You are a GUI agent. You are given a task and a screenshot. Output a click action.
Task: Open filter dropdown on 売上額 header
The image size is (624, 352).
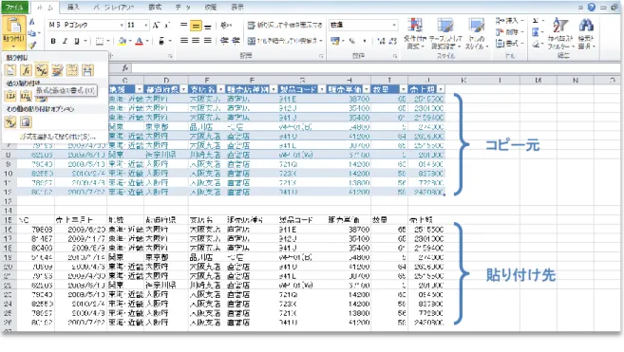(441, 89)
